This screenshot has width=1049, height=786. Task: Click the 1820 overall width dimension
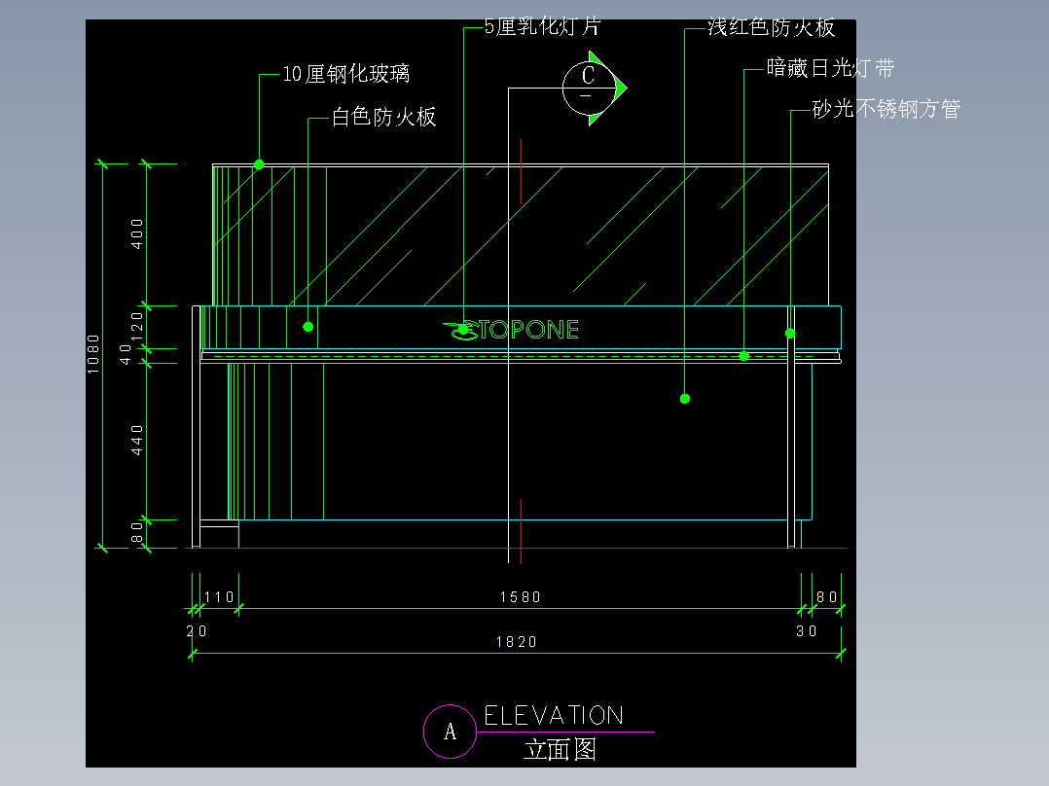(x=517, y=641)
